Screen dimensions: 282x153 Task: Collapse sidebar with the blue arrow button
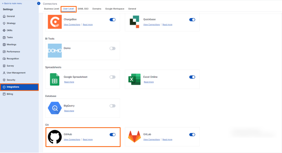[39, 3]
